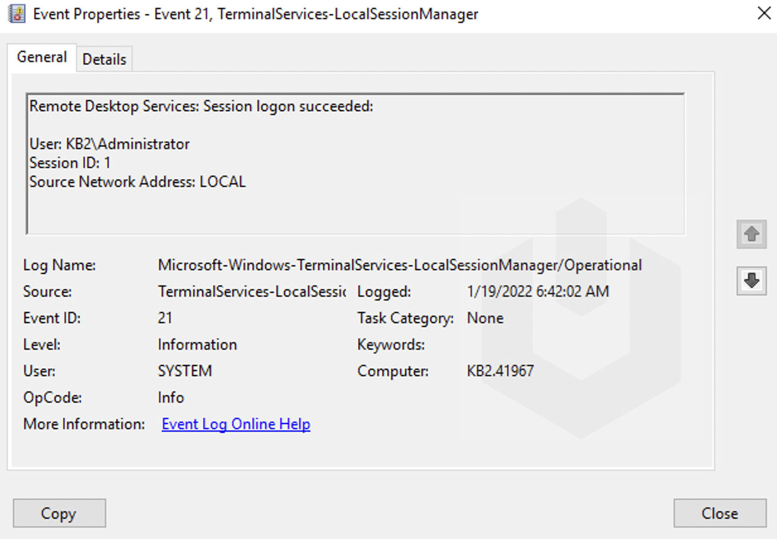
Task: Click the KB2\Administrator user line in description
Action: coord(110,145)
